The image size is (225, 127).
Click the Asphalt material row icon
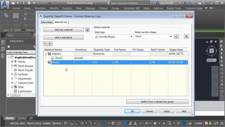click(x=49, y=54)
